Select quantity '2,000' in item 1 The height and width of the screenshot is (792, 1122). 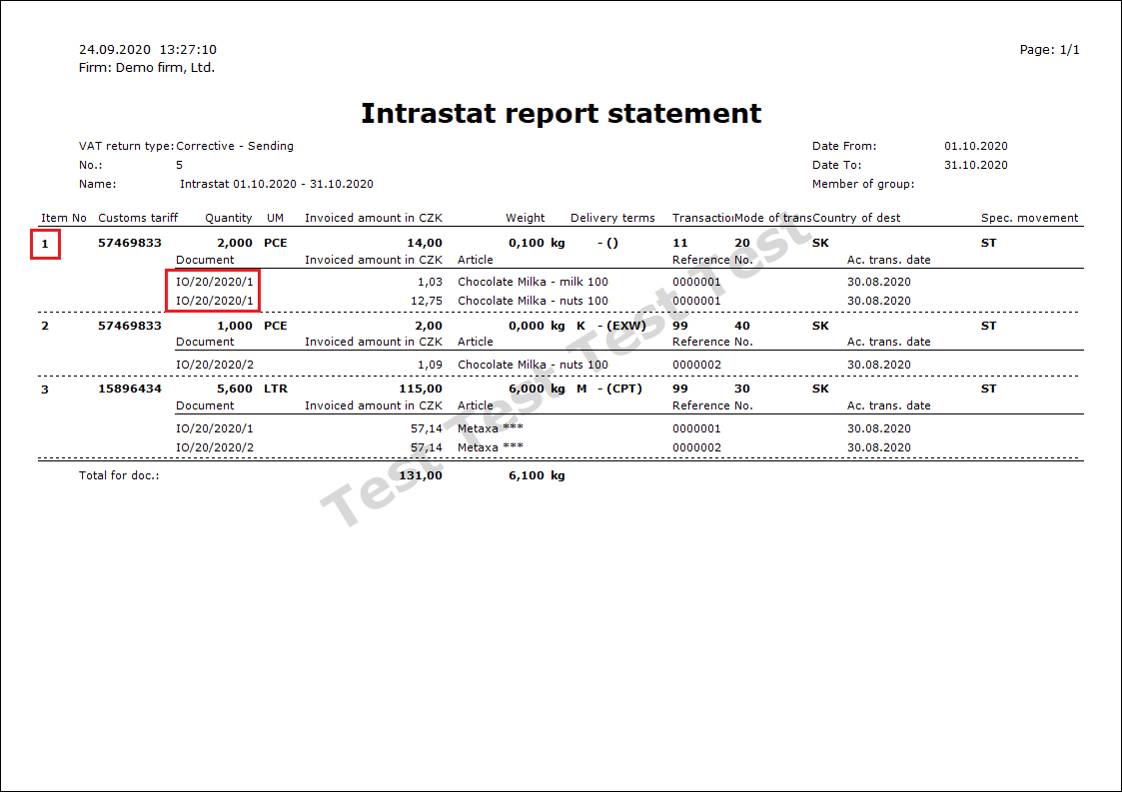tap(235, 243)
